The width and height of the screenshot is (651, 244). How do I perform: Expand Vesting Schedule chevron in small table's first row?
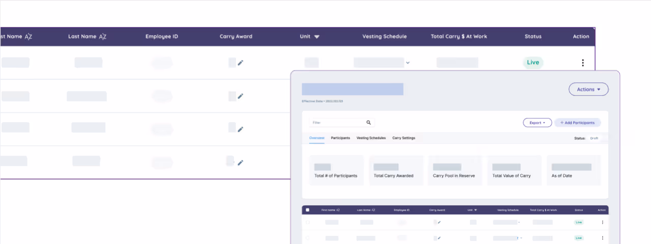click(x=519, y=222)
